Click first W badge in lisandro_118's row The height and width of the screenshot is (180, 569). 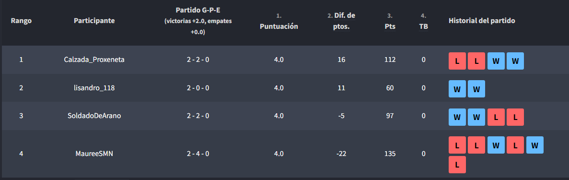[x=457, y=89]
